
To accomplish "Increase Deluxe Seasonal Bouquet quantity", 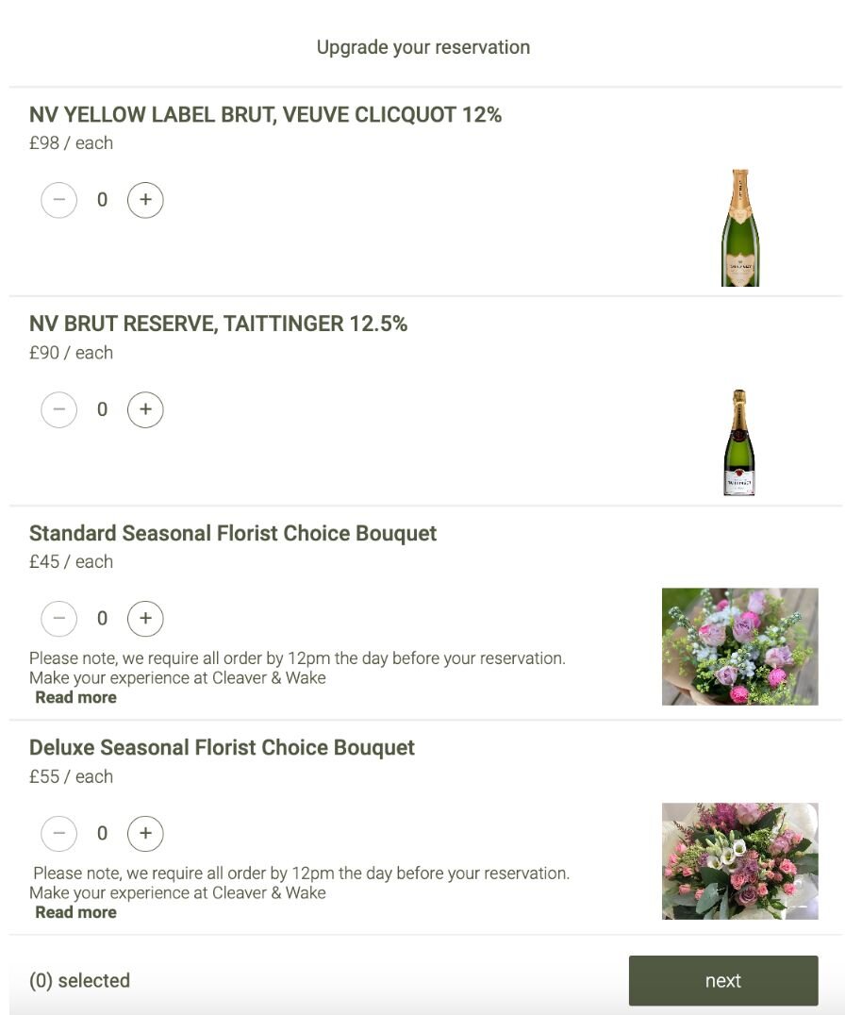I will 145,834.
